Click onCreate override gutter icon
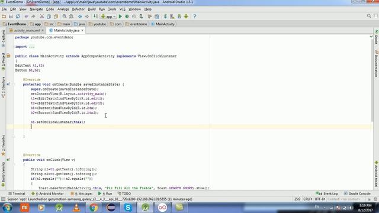 [8, 84]
